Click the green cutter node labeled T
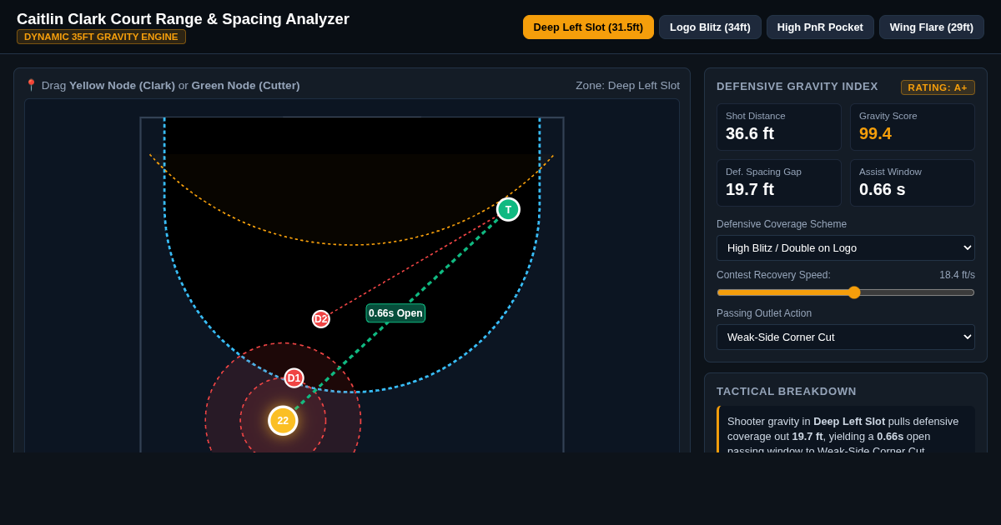Viewport: 1001px width, 525px height. 508,209
